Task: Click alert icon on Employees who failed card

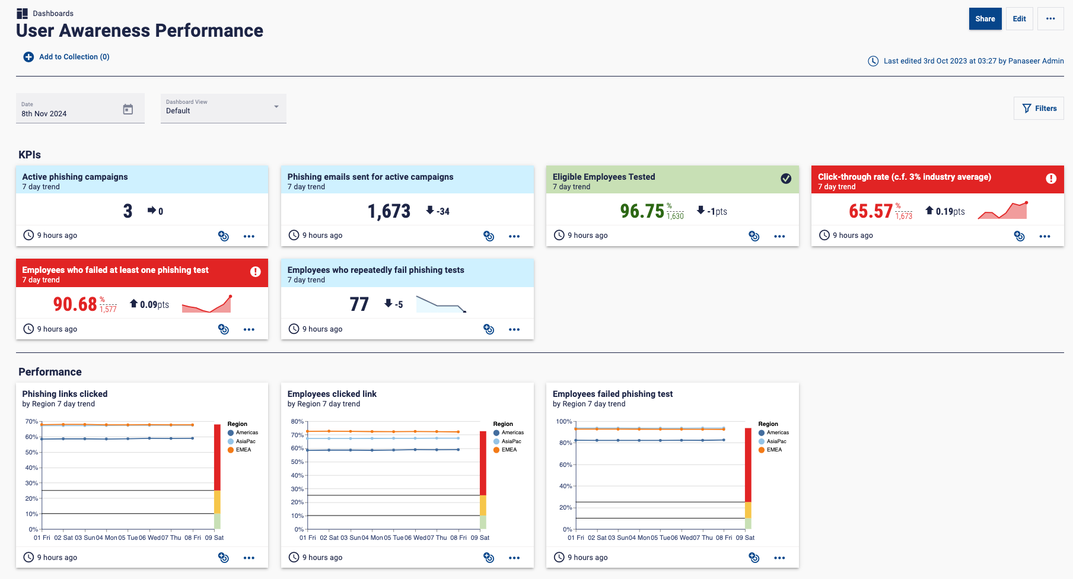Action: pyautogui.click(x=255, y=272)
